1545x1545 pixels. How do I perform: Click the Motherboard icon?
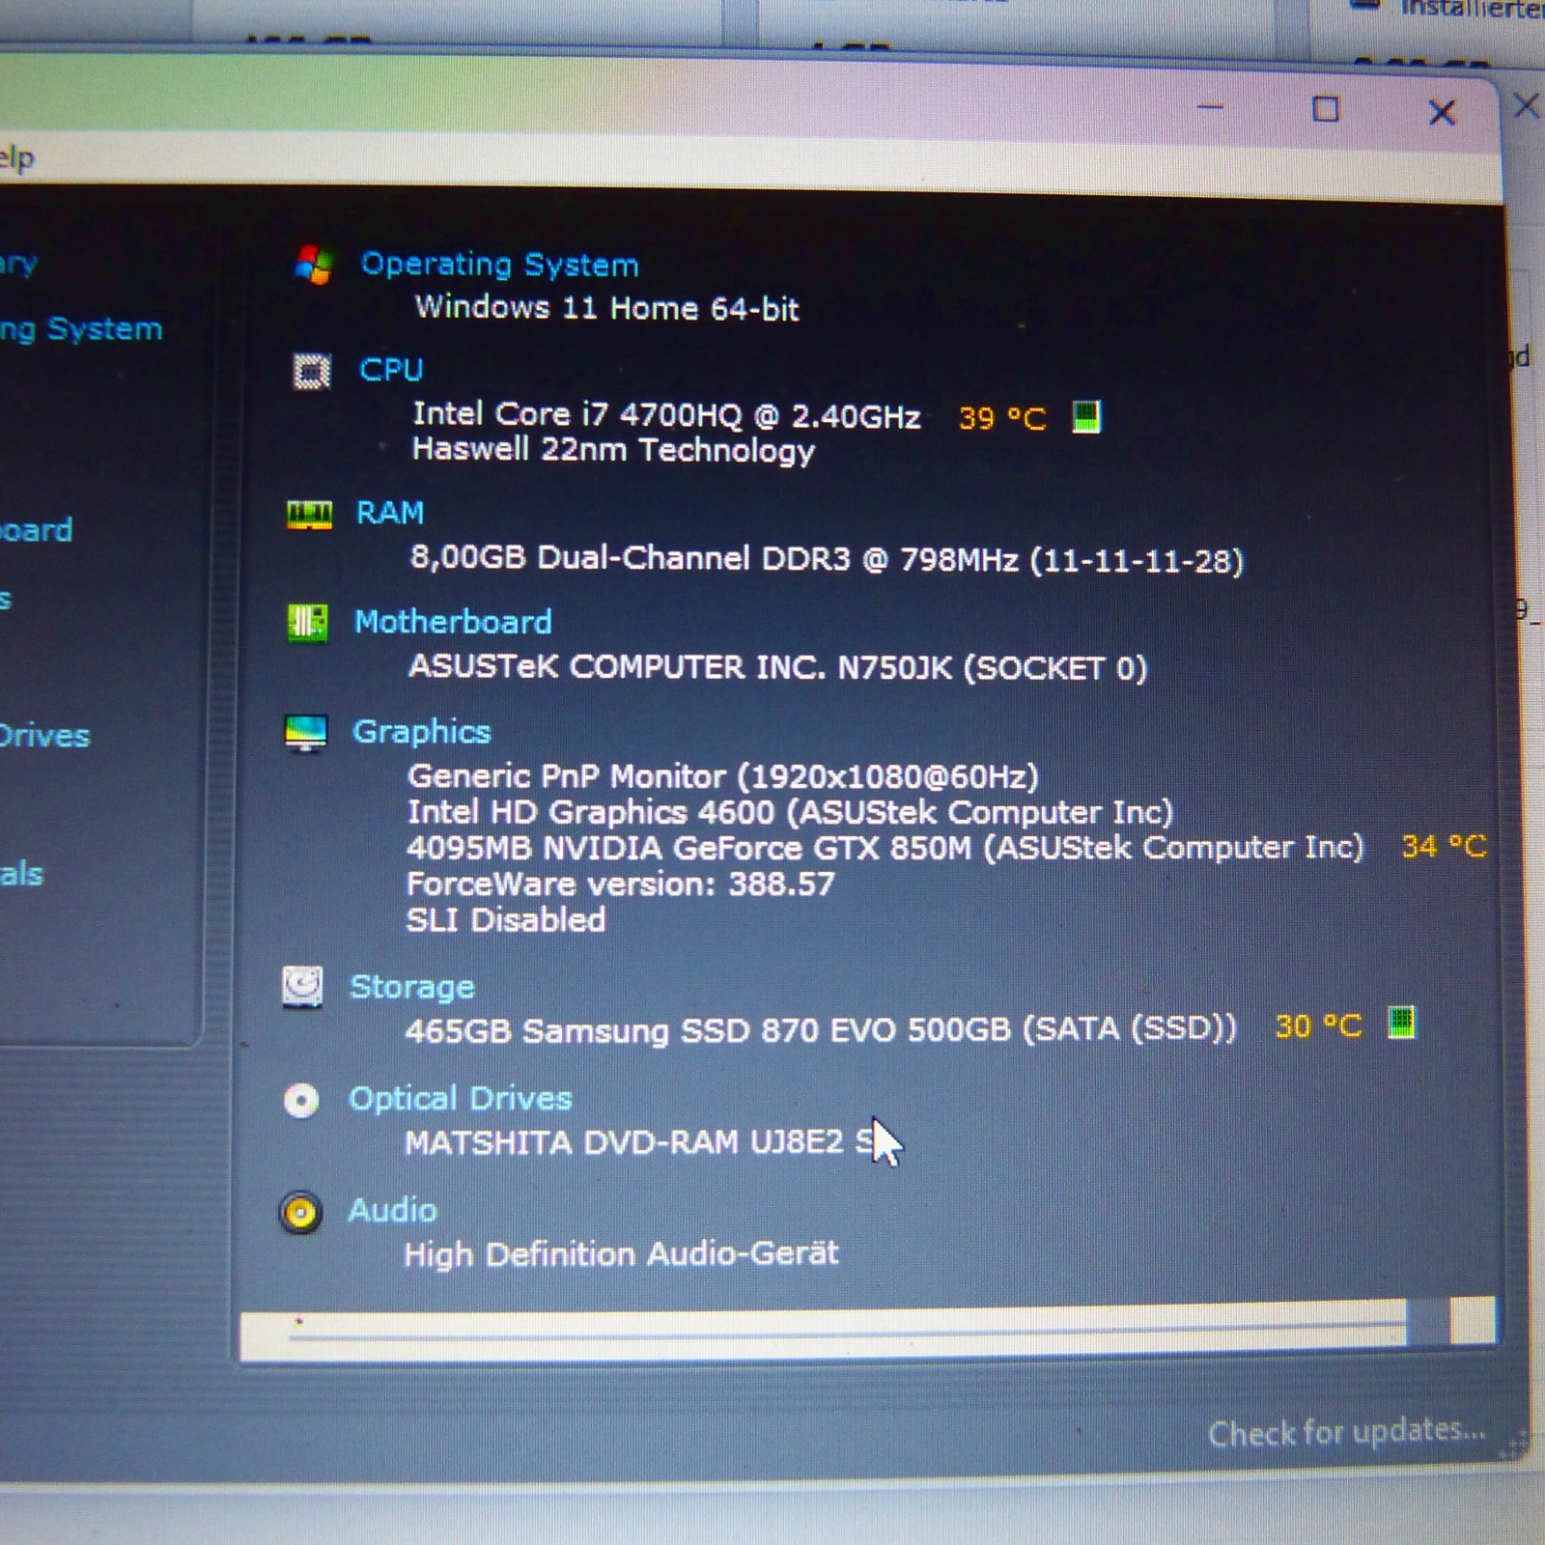click(x=308, y=622)
